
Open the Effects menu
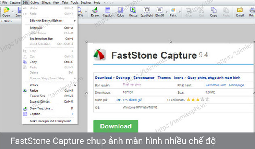point(46,2)
